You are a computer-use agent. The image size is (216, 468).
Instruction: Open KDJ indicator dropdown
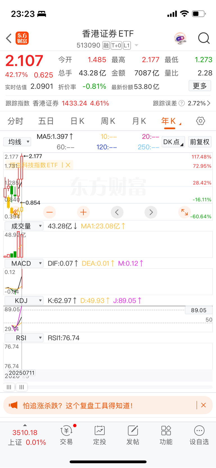tap(24, 301)
